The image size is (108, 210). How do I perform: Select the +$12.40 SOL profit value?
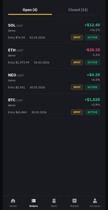[x=92, y=25]
